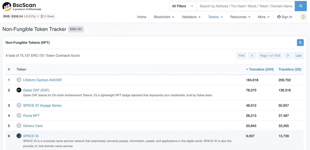Click the BNB chain logo icon button
This screenshot has width=310, height=150.
point(303,17)
